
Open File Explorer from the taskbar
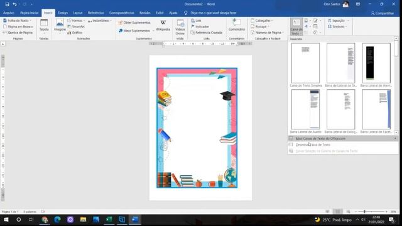tap(83, 220)
